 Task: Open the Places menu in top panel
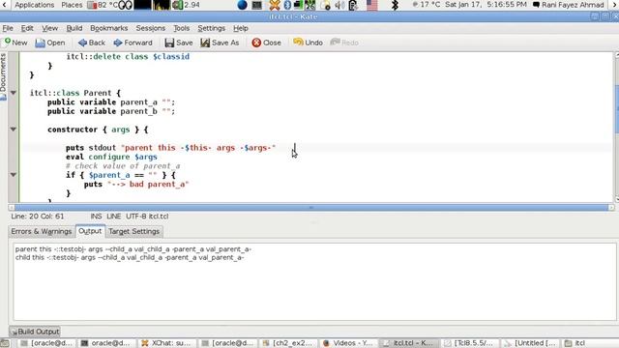tap(72, 5)
